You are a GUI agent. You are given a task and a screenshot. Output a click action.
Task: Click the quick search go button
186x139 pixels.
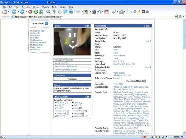[x=46, y=23]
